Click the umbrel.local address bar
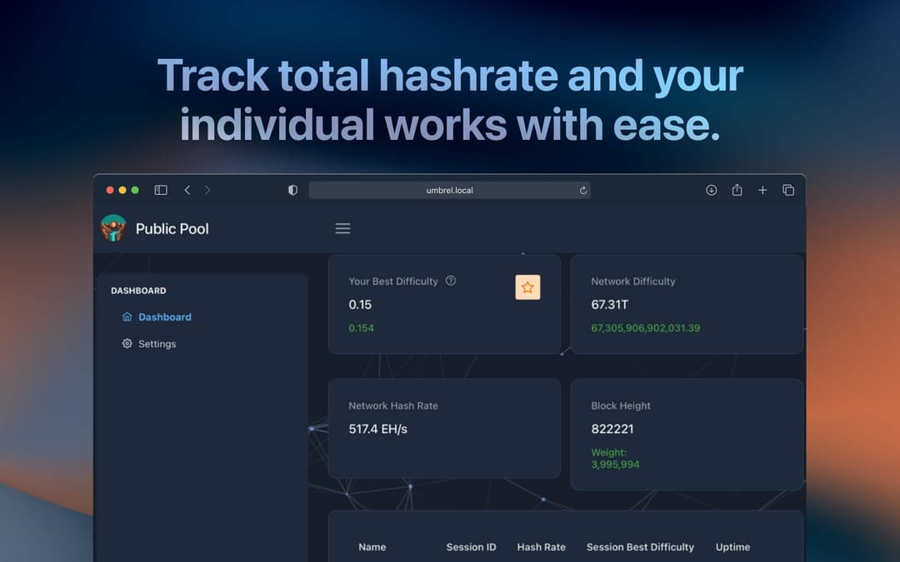 [x=449, y=191]
